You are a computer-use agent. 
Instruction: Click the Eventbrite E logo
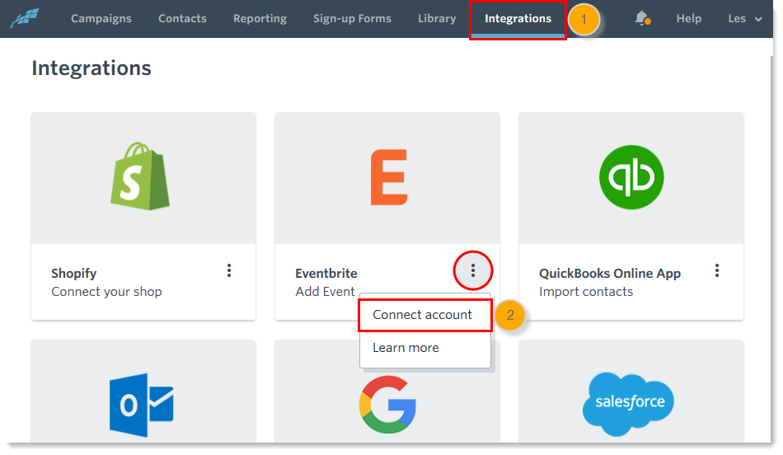click(x=389, y=177)
